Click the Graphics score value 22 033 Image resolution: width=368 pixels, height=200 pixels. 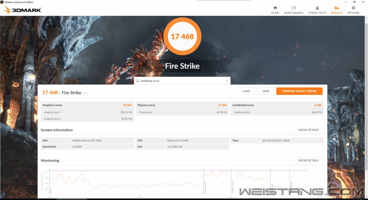click(127, 105)
